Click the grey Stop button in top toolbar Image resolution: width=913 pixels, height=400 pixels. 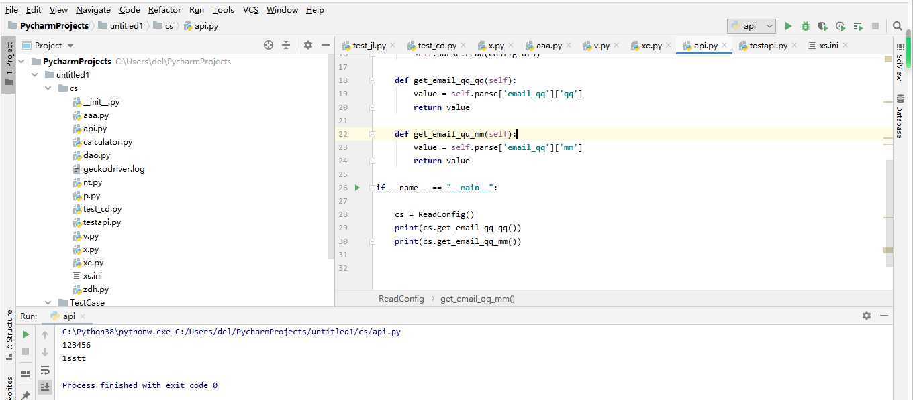tap(875, 26)
